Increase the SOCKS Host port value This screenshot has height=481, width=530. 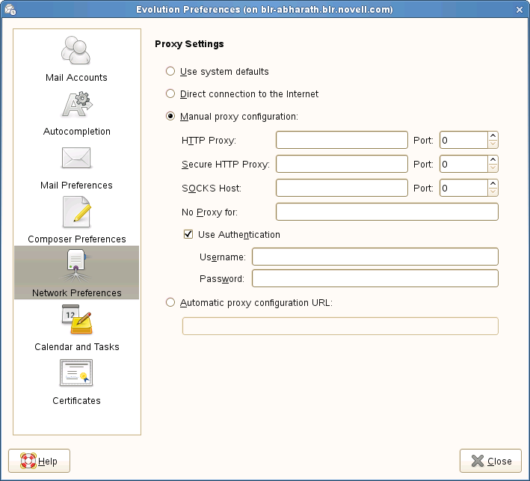click(x=493, y=183)
